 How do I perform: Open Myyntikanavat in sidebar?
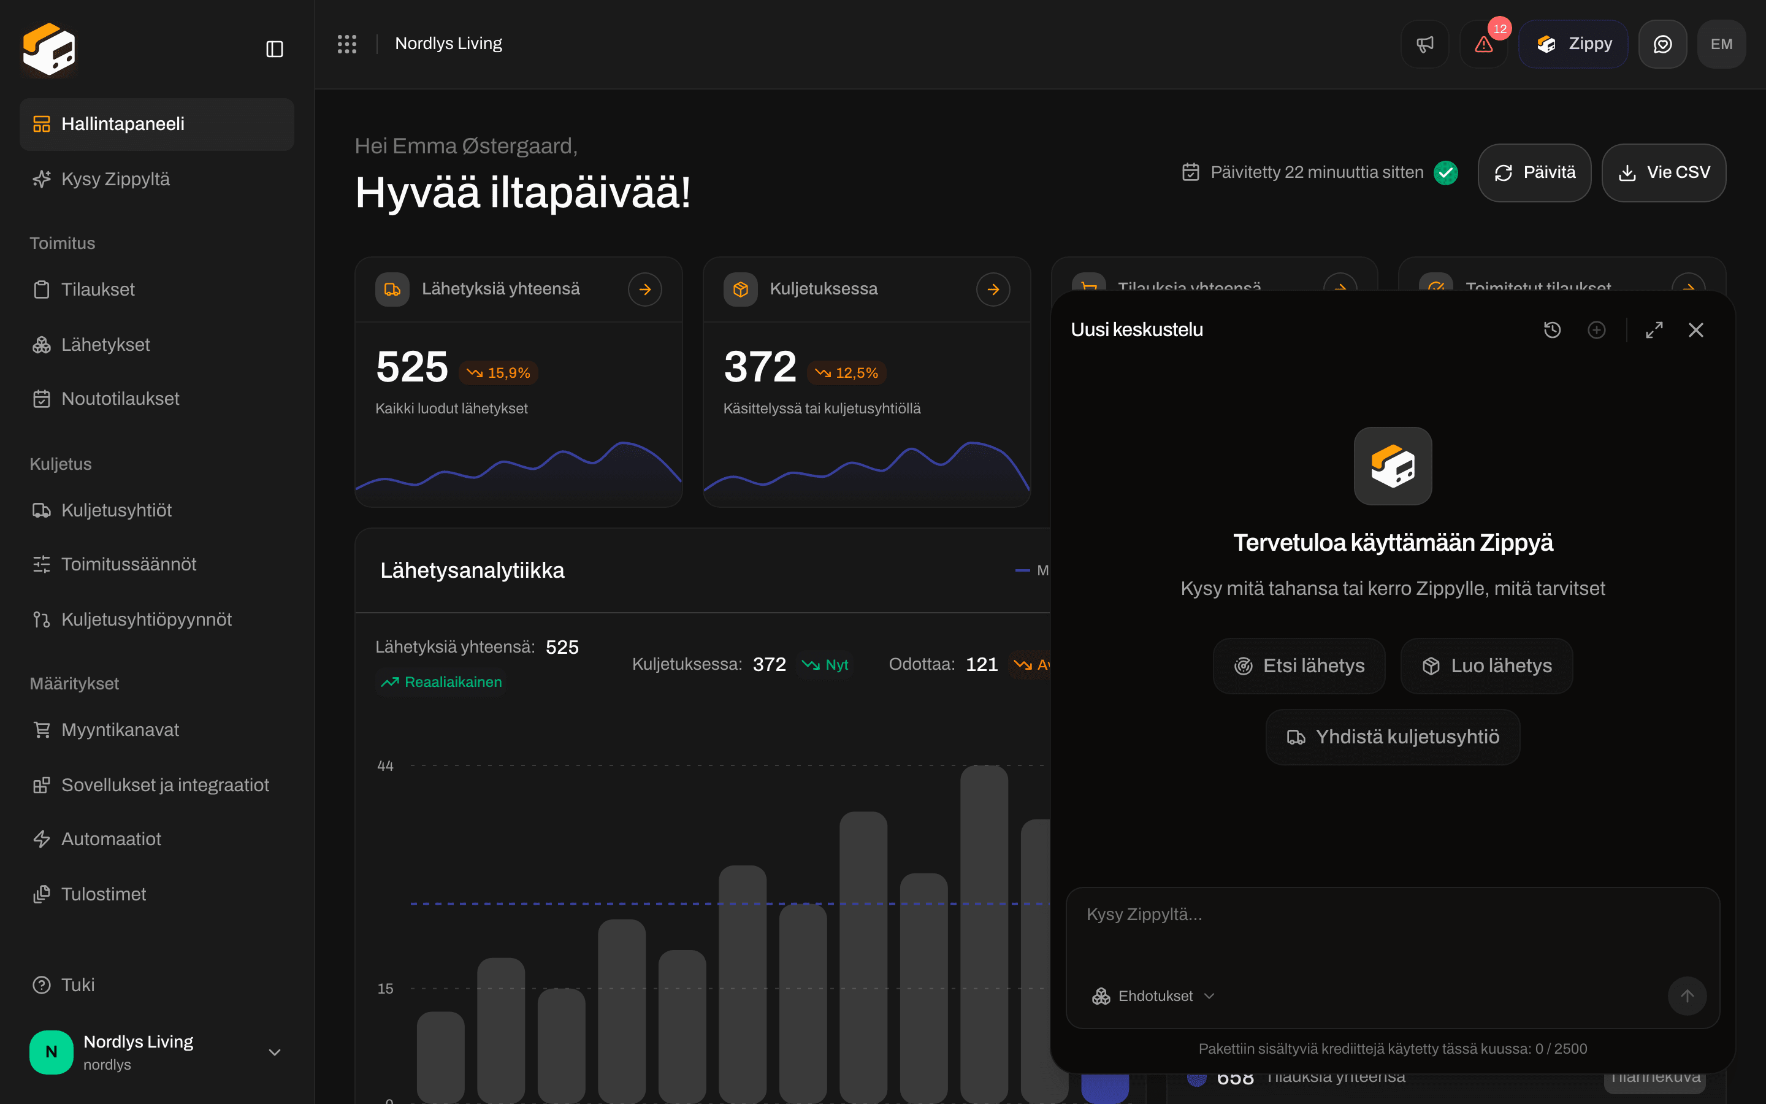[x=157, y=729]
